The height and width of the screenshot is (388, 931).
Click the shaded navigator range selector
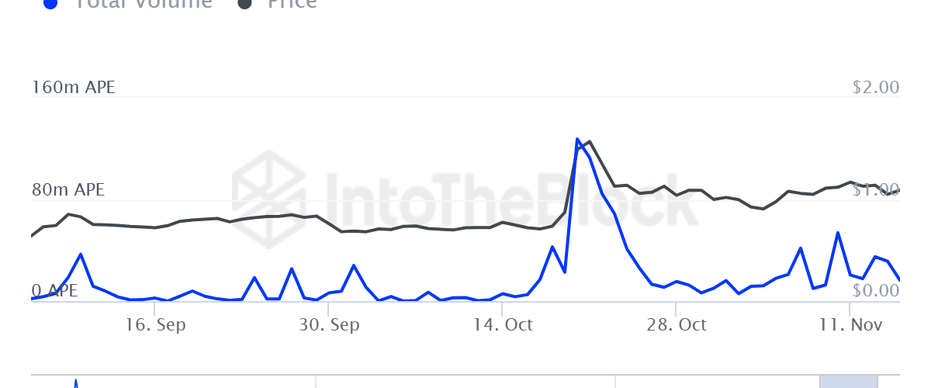point(849,382)
